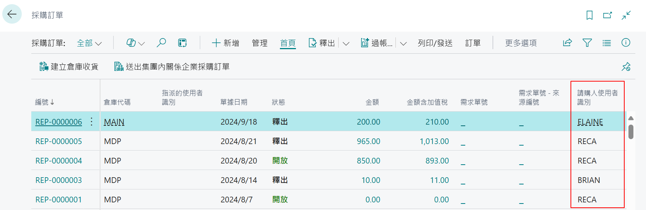
Task: Click the 單據日期 column header
Action: pos(234,102)
